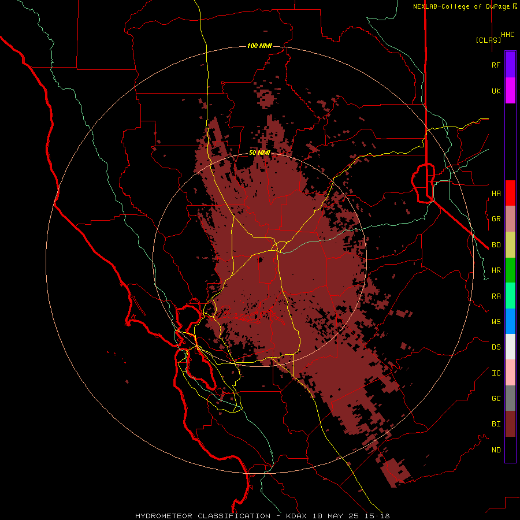The width and height of the screenshot is (520, 520).
Task: Click the HR legend label
Action: [x=496, y=270]
